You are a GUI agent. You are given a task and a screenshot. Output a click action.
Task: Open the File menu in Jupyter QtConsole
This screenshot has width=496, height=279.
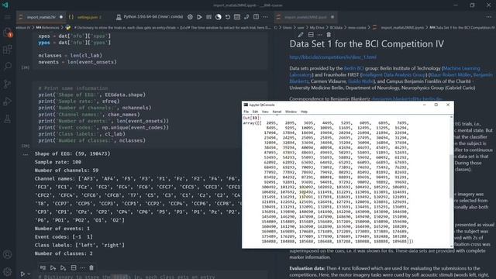point(246,112)
